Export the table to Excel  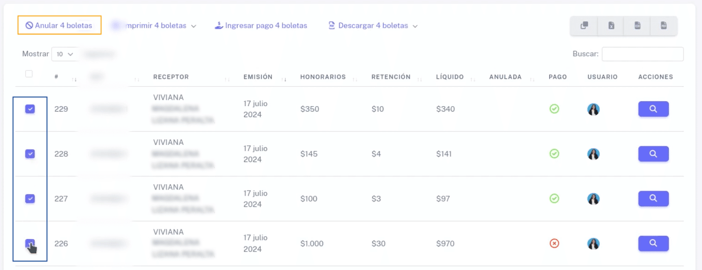pyautogui.click(x=611, y=26)
